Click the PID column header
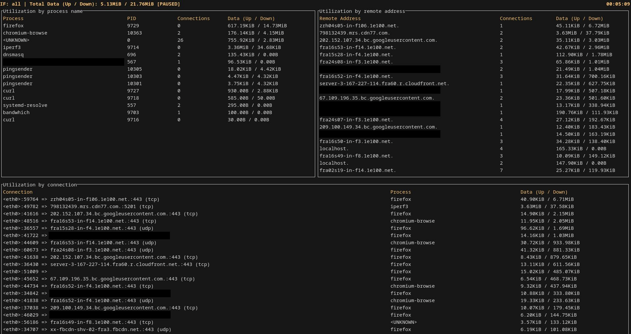631x334 pixels. coord(131,18)
